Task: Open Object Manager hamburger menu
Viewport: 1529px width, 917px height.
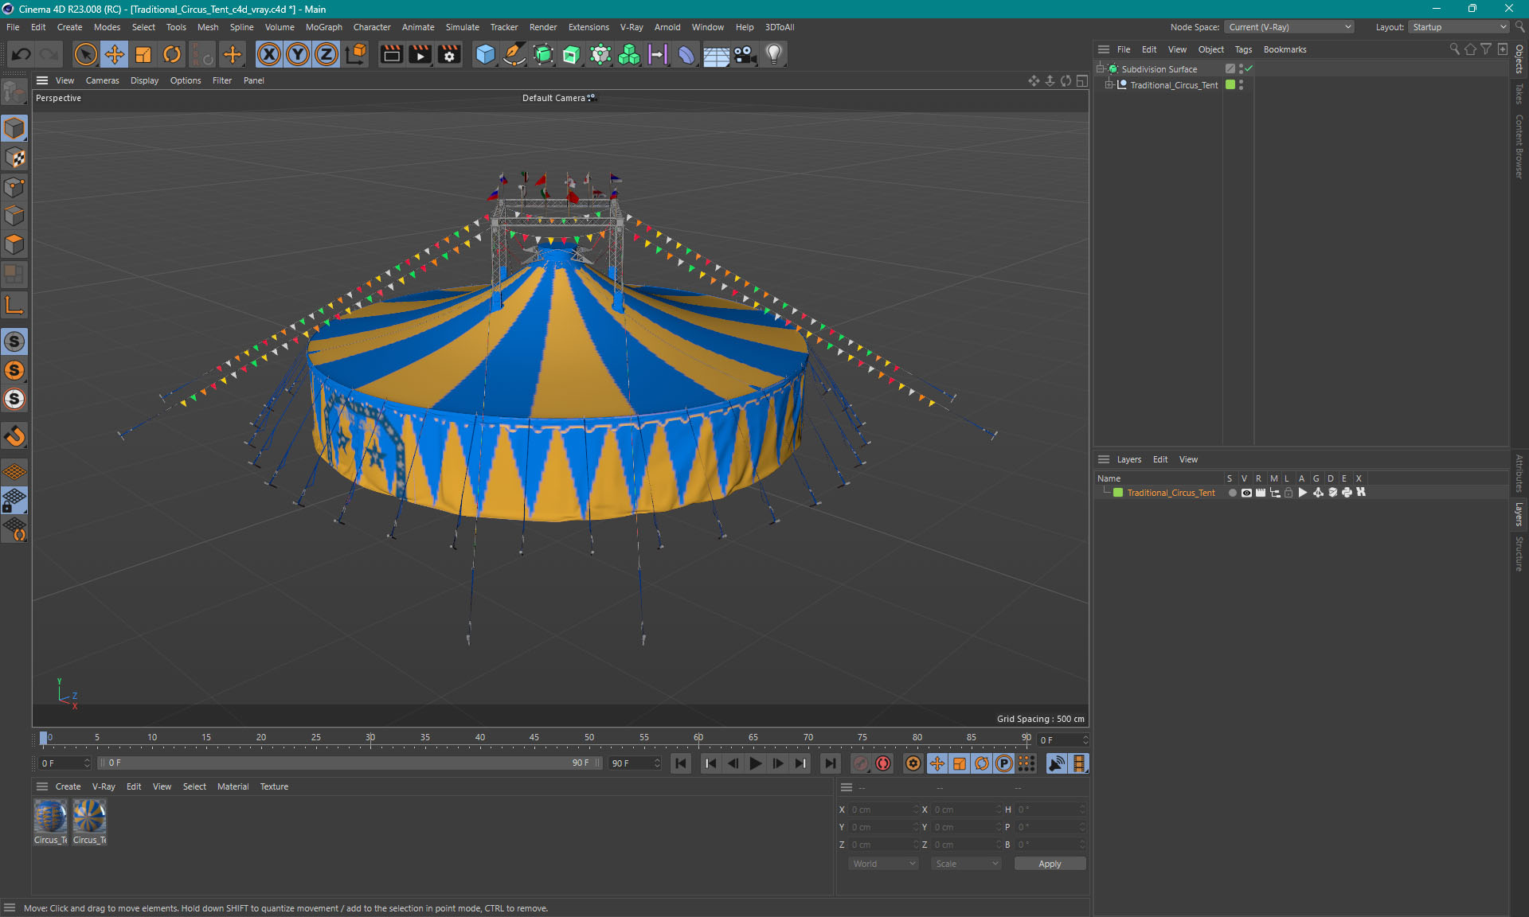Action: click(1103, 49)
